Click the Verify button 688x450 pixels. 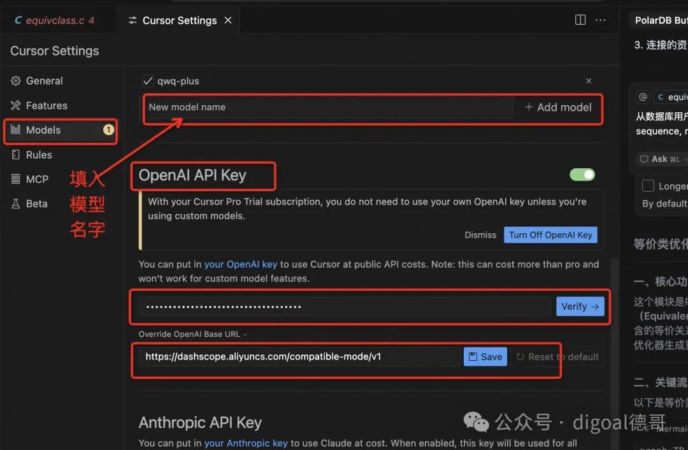[x=580, y=307]
